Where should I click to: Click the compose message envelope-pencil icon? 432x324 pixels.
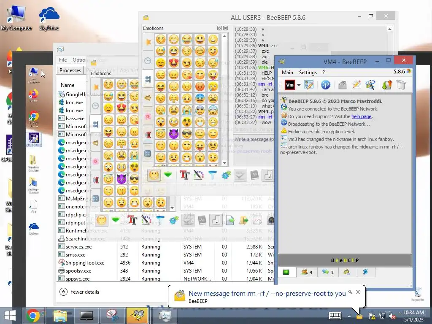pos(356,85)
